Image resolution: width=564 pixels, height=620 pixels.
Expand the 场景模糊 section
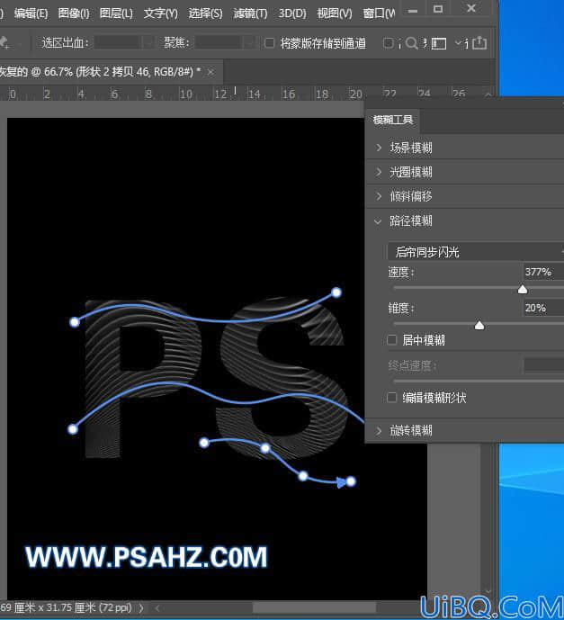[379, 148]
